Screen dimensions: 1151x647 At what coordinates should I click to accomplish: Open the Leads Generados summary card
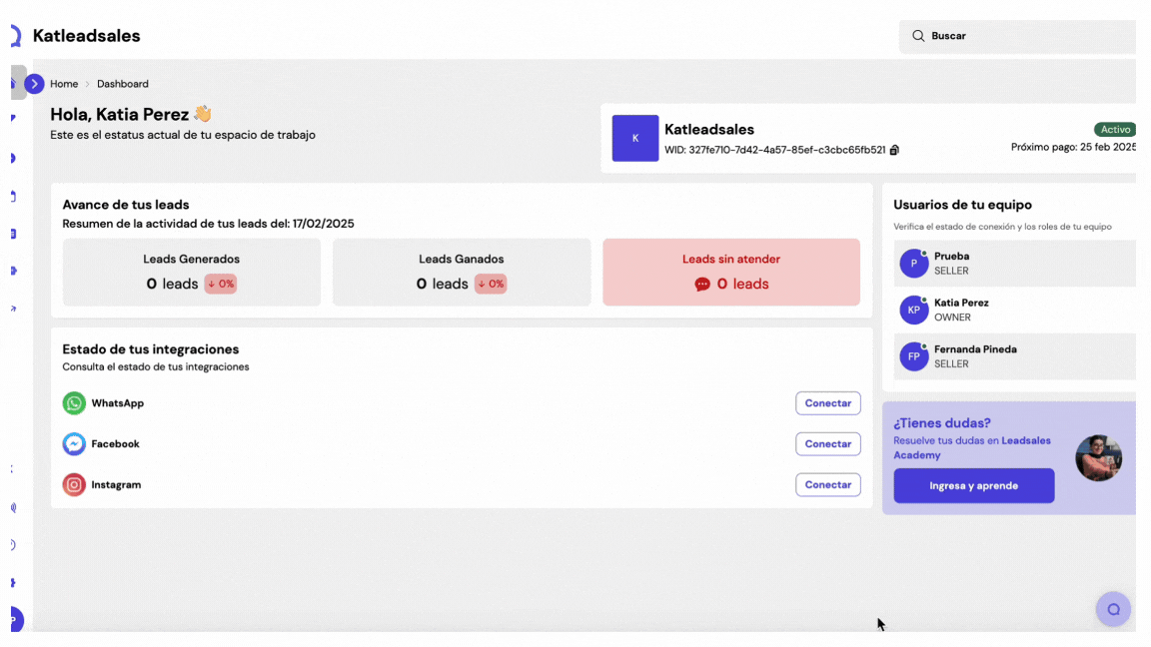(192, 272)
